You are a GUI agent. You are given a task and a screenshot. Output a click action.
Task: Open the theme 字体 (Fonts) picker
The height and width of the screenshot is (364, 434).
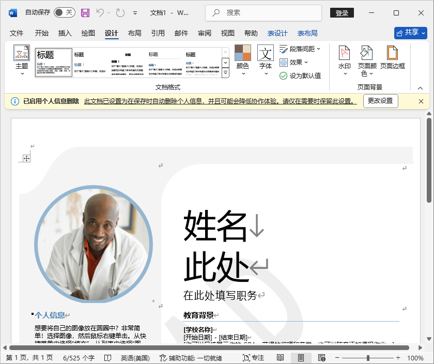tap(265, 59)
